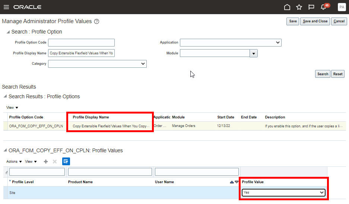Screen dimensions: 349x204
Task: Open Watchlist flag icon
Action: coord(311,7)
